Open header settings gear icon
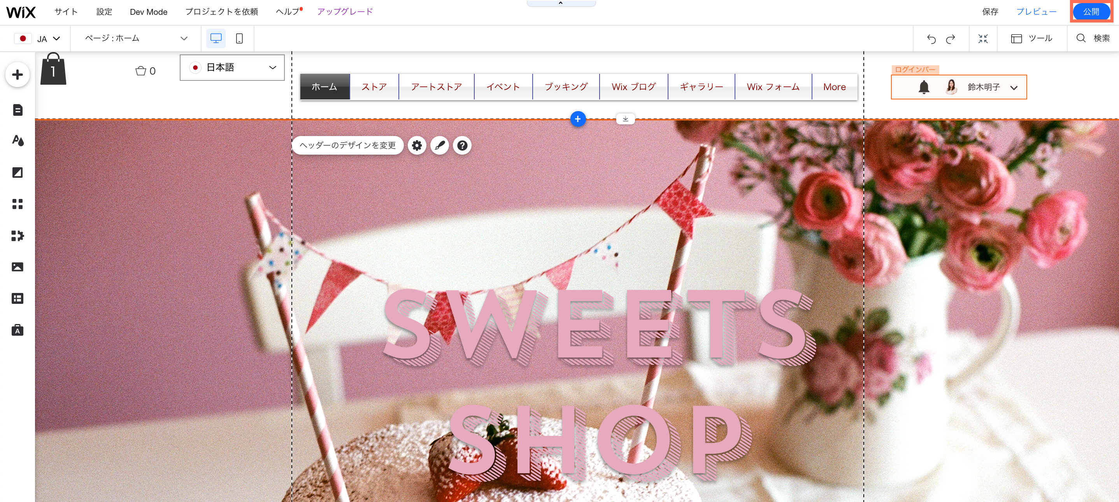 [x=417, y=145]
